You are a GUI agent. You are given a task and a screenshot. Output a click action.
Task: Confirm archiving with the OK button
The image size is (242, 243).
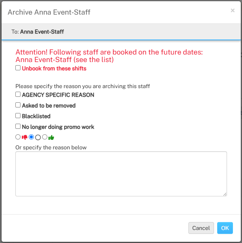225,228
